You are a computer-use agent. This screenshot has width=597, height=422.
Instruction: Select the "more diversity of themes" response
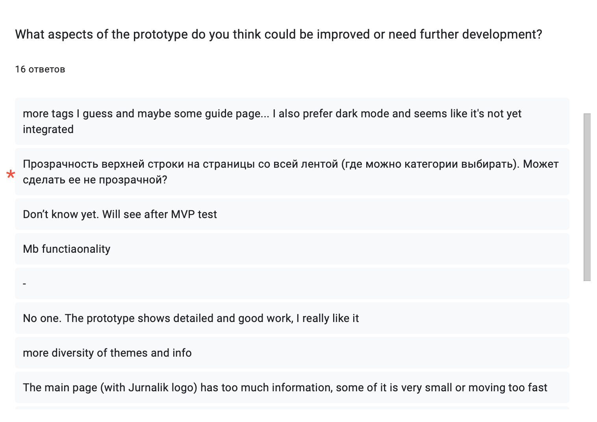pos(107,353)
